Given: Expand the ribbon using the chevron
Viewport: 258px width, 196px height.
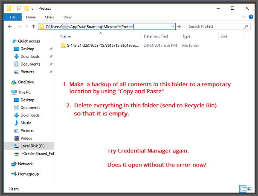Looking at the screenshot, I should 244,17.
